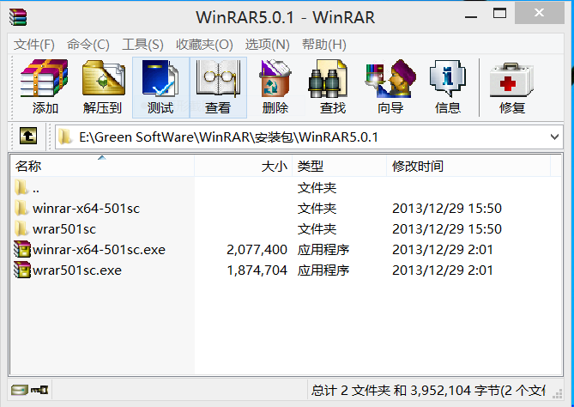Open the 工具(S) menu

(x=142, y=45)
